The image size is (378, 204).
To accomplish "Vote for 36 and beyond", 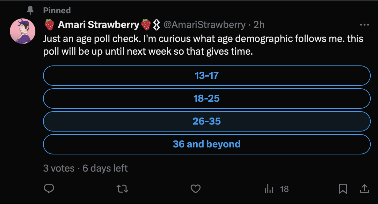I will click(207, 144).
